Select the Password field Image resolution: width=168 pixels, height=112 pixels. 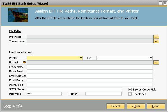pos(44,94)
